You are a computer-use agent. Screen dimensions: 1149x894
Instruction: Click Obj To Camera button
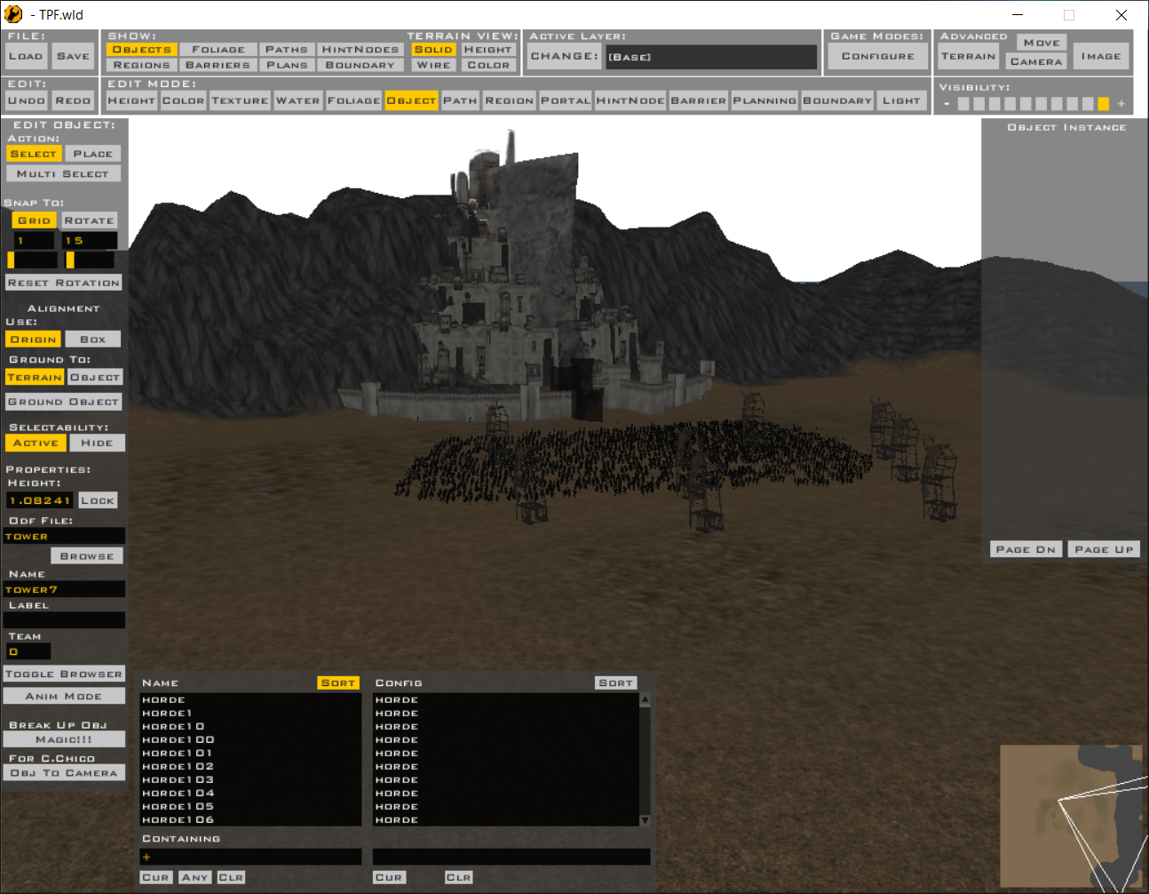pyautogui.click(x=64, y=773)
